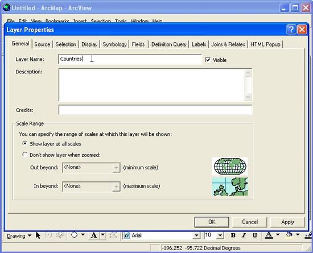Uncheck the Visible checkbox
The width and height of the screenshot is (313, 253).
coord(208,60)
